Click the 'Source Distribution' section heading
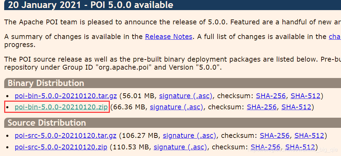 click(x=47, y=123)
